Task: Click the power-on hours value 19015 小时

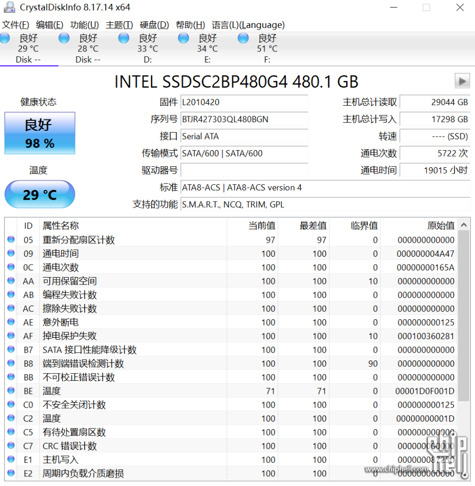Action: point(435,170)
